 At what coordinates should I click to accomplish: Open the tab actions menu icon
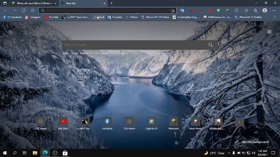coord(5,3)
